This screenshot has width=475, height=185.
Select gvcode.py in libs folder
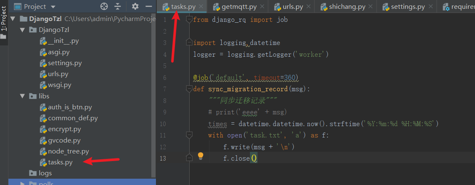click(64, 140)
